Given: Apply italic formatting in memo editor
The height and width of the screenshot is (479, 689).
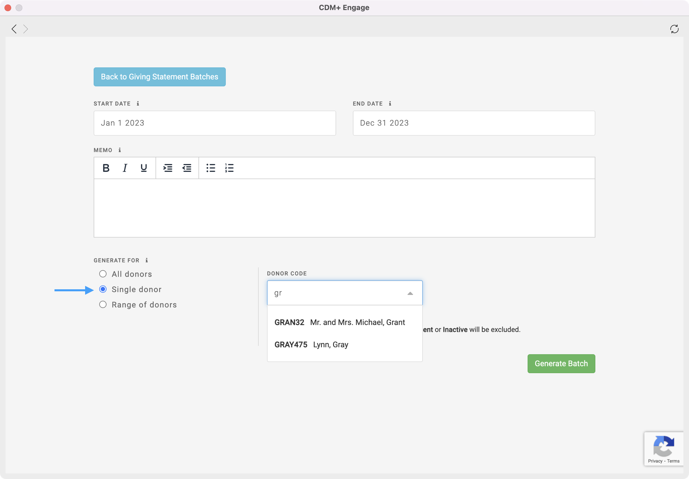Looking at the screenshot, I should [125, 168].
